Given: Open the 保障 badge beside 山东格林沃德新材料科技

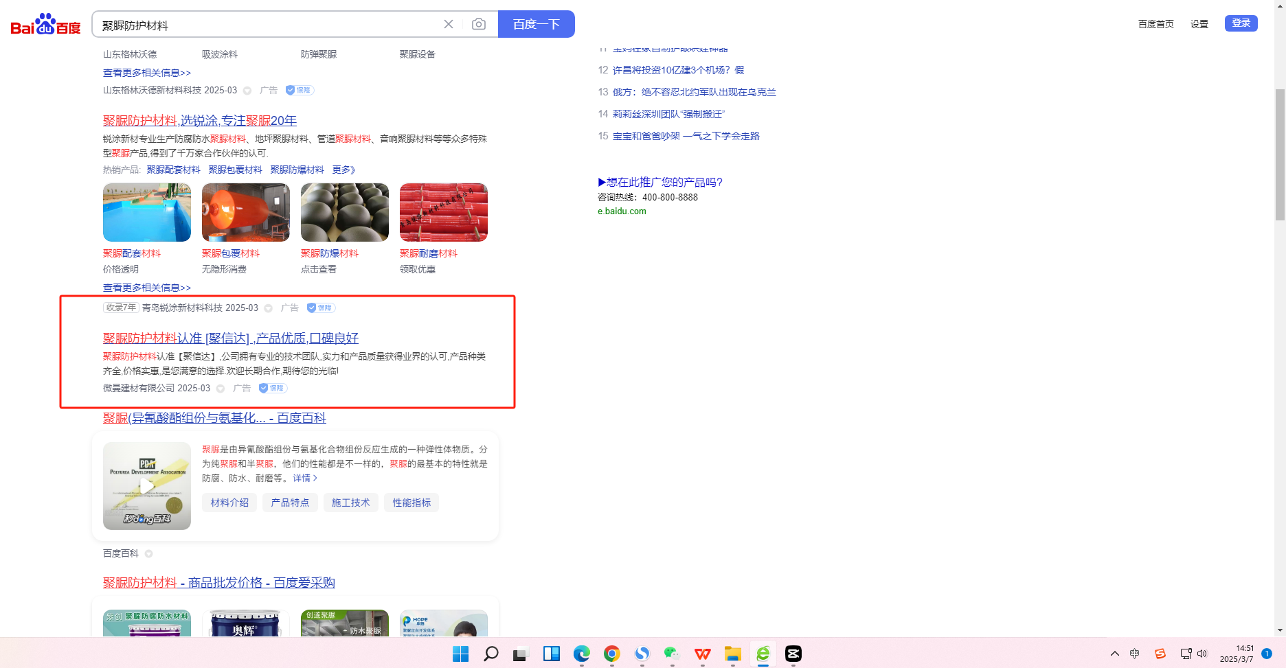Looking at the screenshot, I should coord(300,90).
